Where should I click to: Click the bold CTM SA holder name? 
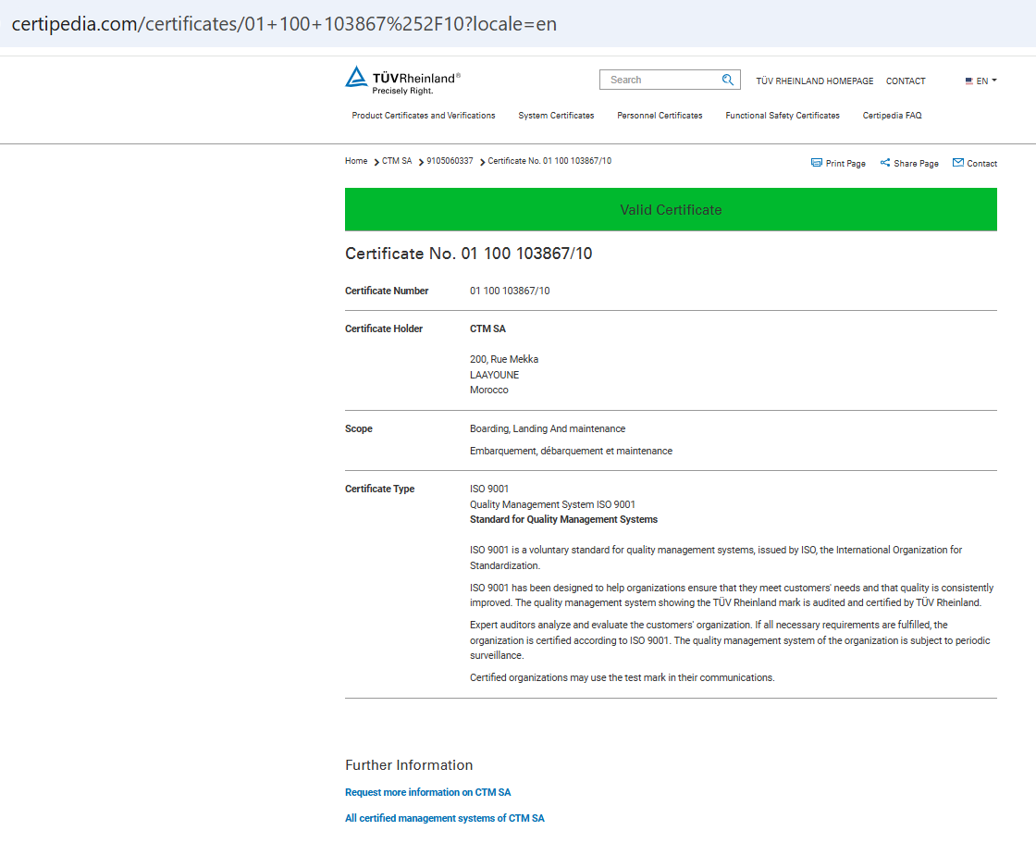tap(487, 329)
